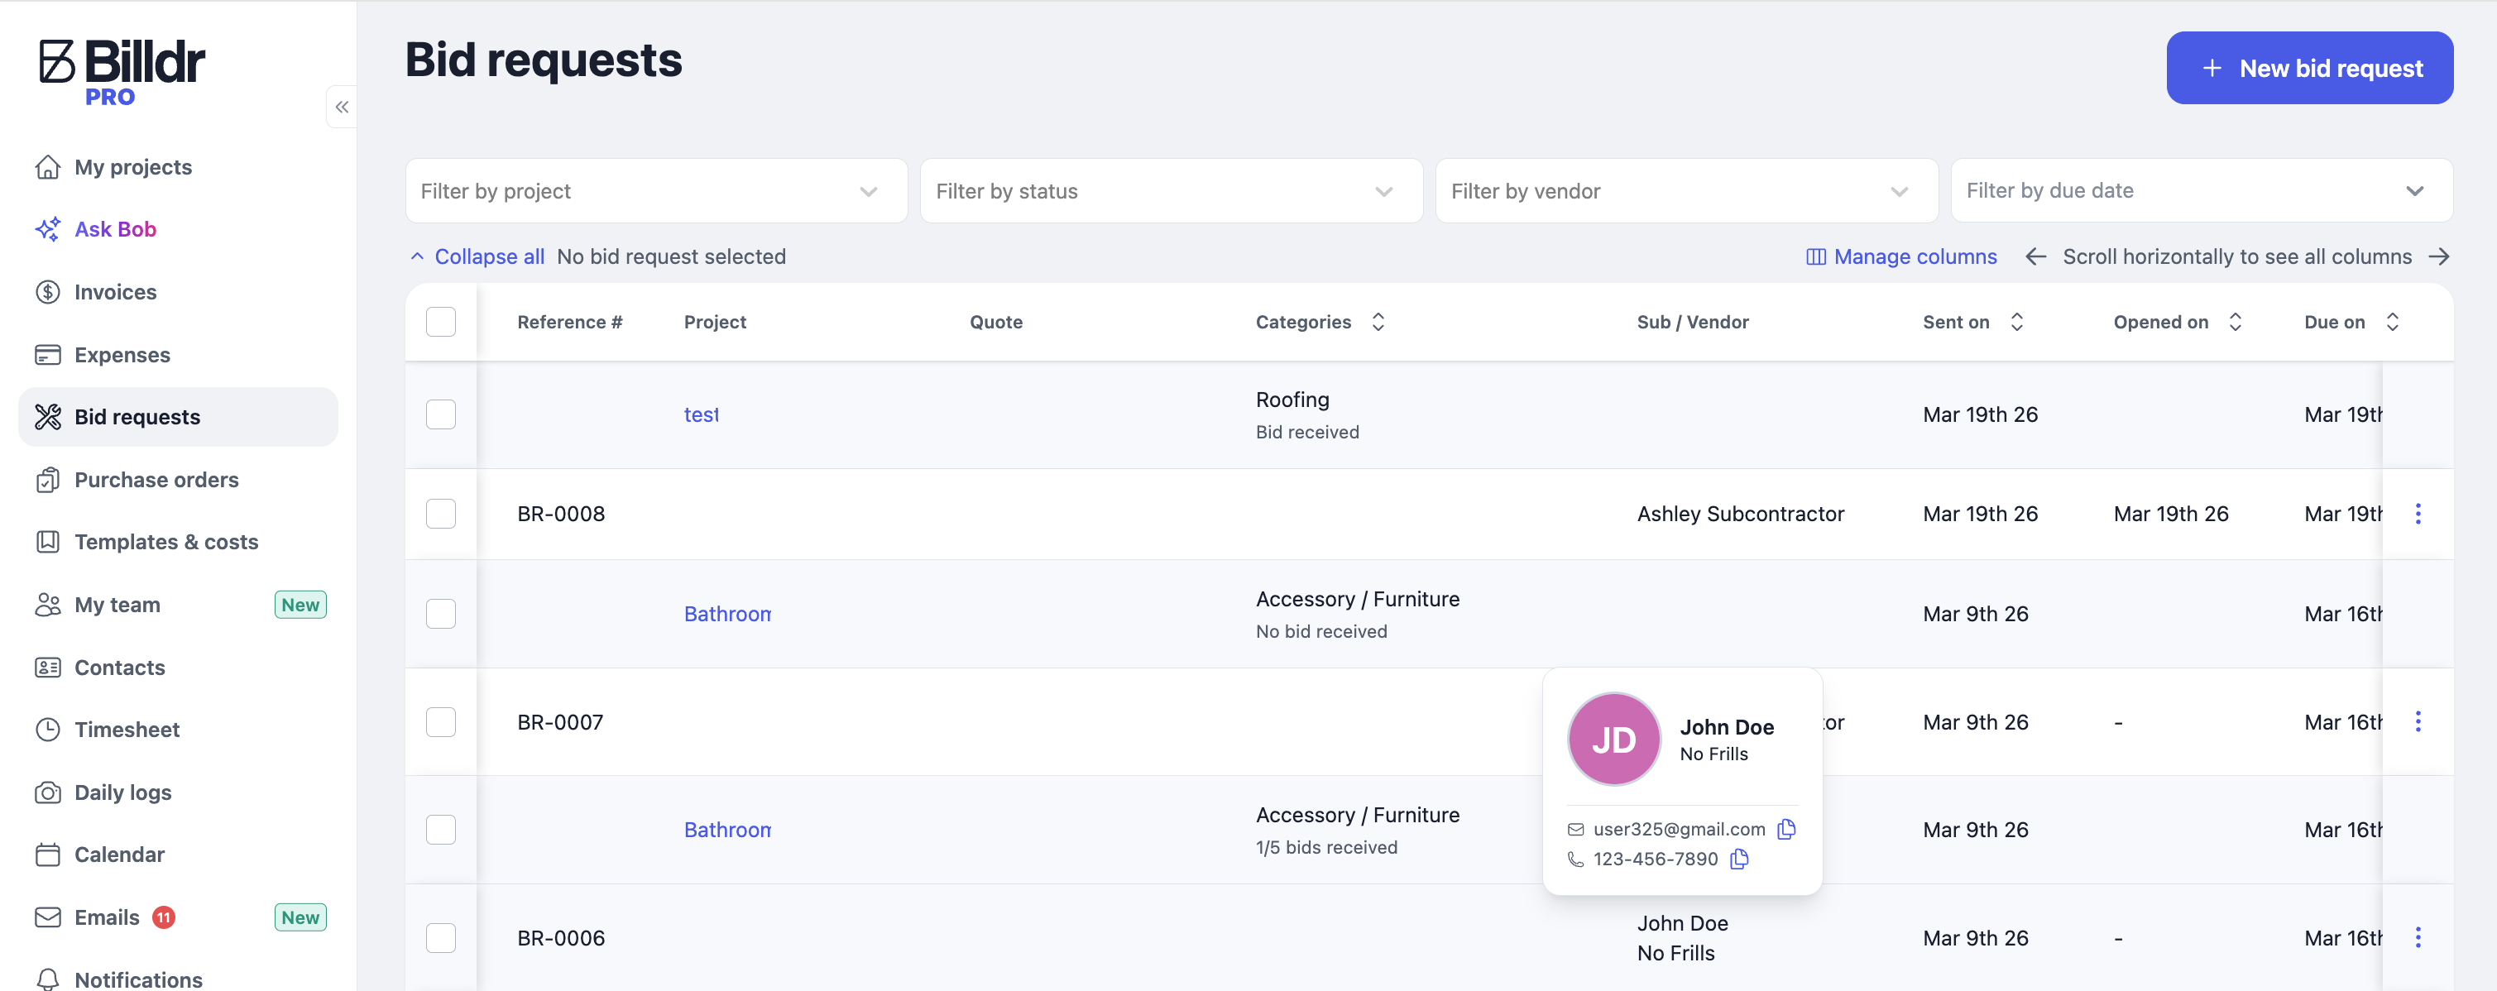Open the Filter by due date dropdown
The width and height of the screenshot is (2497, 991).
coord(2200,191)
